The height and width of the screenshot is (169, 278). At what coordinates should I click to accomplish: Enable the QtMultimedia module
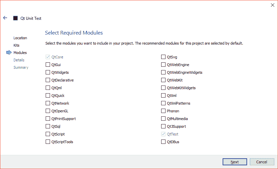click(164, 119)
